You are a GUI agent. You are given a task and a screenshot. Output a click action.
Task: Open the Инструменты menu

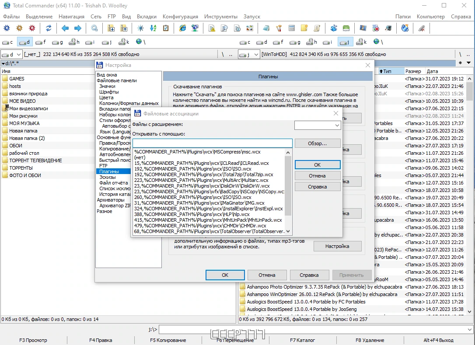tap(220, 16)
